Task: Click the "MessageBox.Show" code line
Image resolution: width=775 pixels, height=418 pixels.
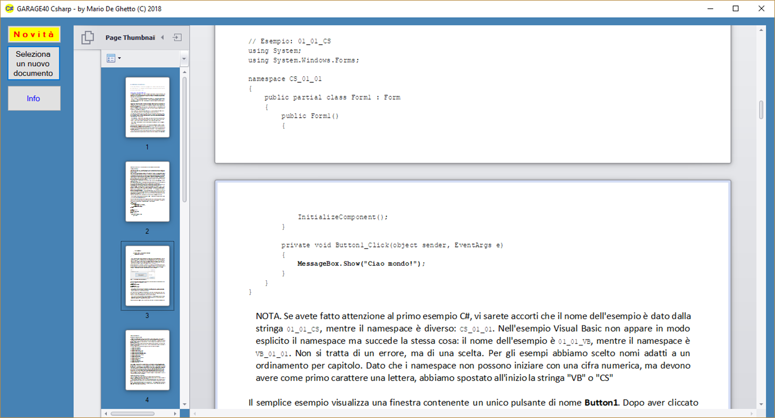Action: 361,264
